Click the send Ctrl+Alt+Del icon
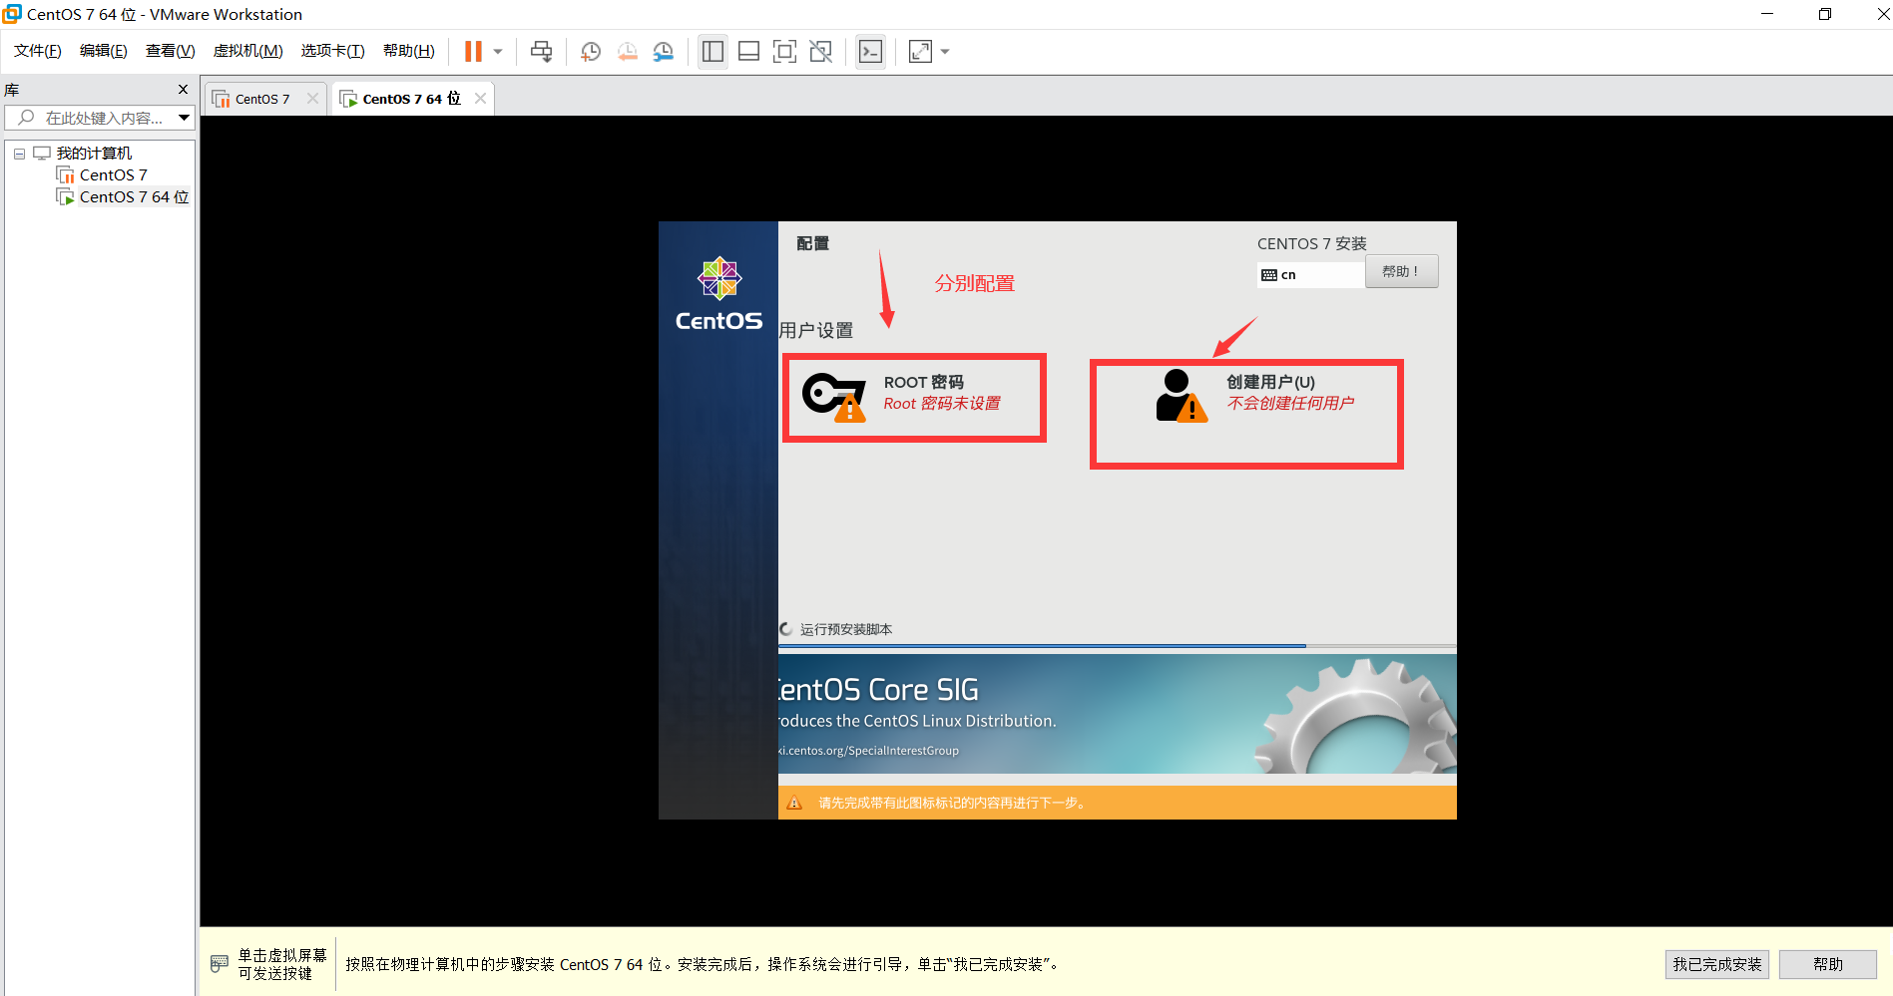1893x996 pixels. [541, 51]
